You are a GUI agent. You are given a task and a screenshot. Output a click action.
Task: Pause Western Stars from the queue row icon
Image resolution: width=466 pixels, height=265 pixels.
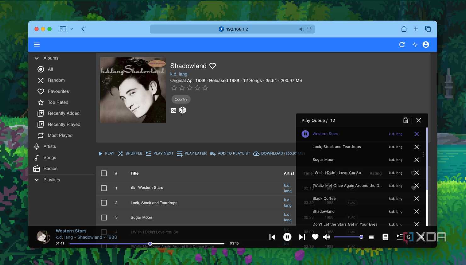[x=305, y=134]
